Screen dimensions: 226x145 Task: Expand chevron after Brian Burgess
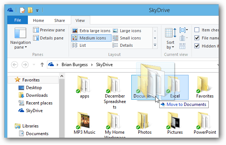pyautogui.click(x=92, y=65)
